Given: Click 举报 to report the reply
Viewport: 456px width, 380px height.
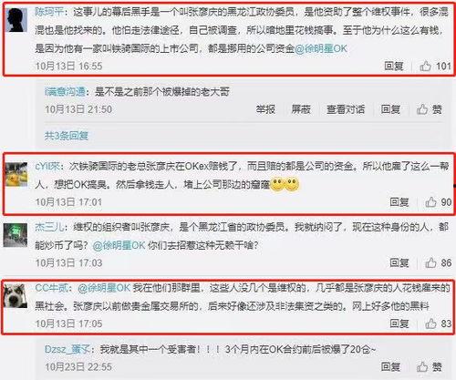Looking at the screenshot, I should [x=265, y=109].
